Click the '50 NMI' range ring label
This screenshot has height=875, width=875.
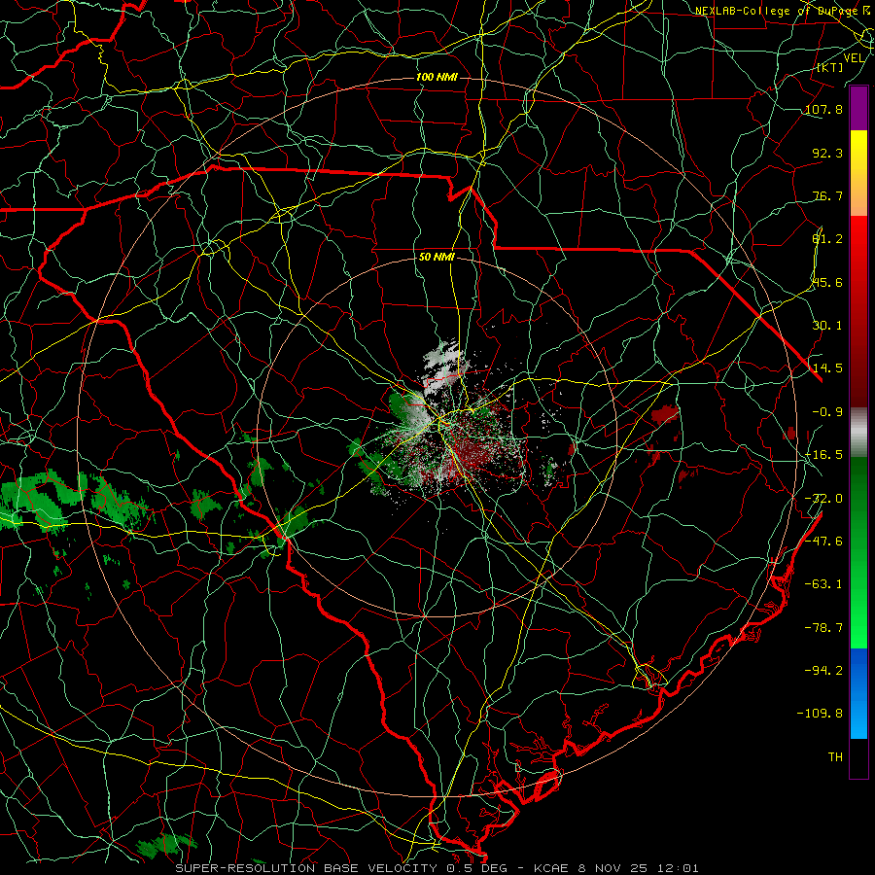pos(437,257)
